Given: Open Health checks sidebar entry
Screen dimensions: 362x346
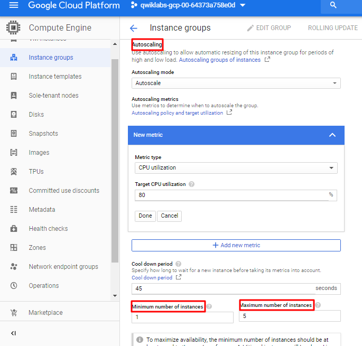Looking at the screenshot, I should [x=48, y=229].
